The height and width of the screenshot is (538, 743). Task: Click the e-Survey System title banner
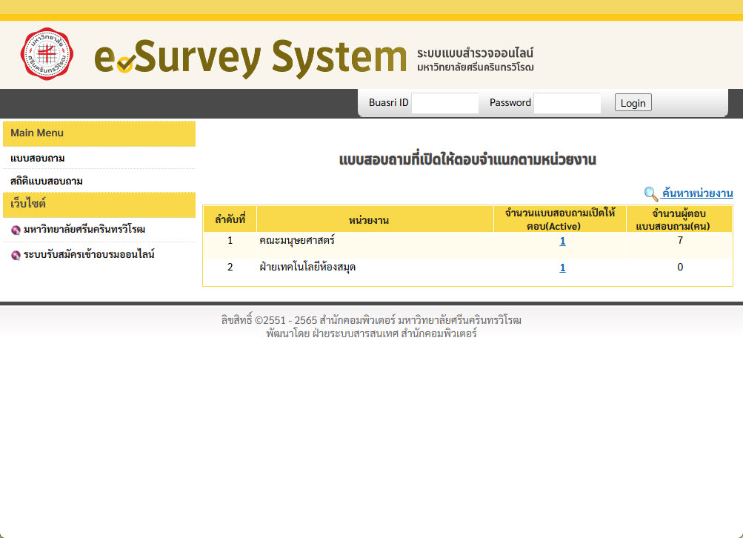(250, 58)
